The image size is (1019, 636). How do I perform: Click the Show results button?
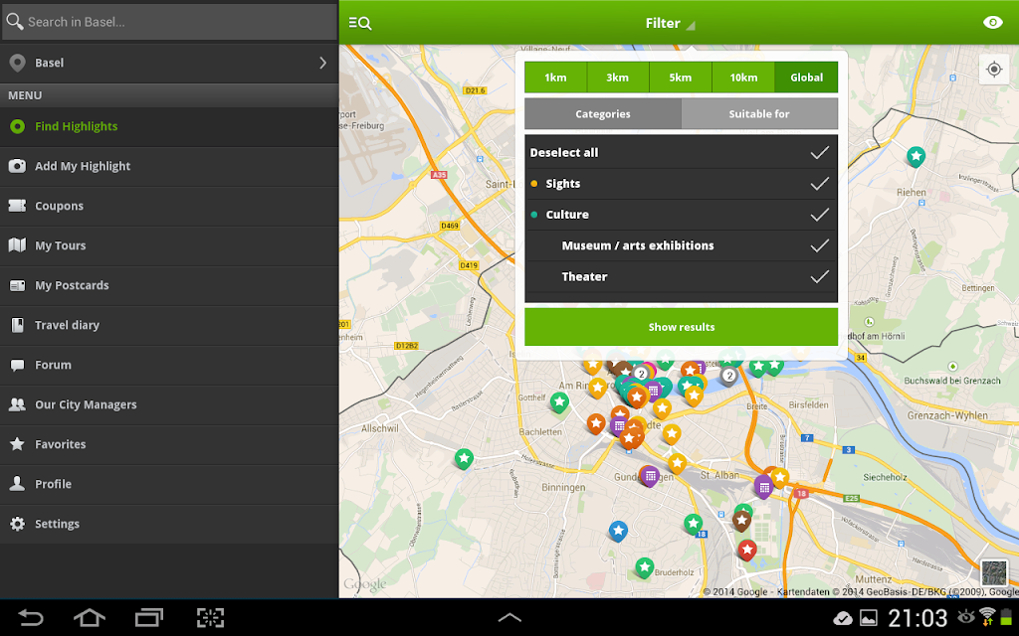coord(681,326)
